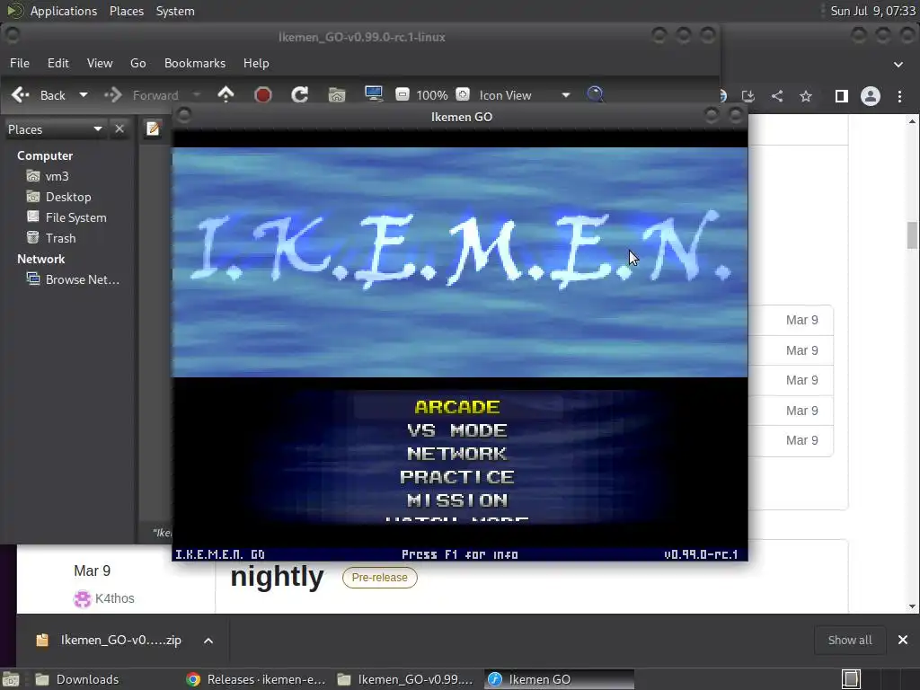Image resolution: width=920 pixels, height=690 pixels.
Task: Close the Places side pane
Action: 119,128
